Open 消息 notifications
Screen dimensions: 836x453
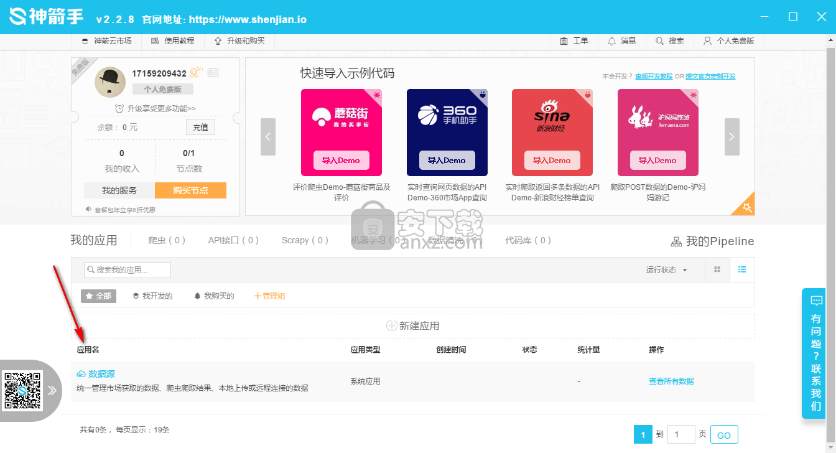point(622,41)
